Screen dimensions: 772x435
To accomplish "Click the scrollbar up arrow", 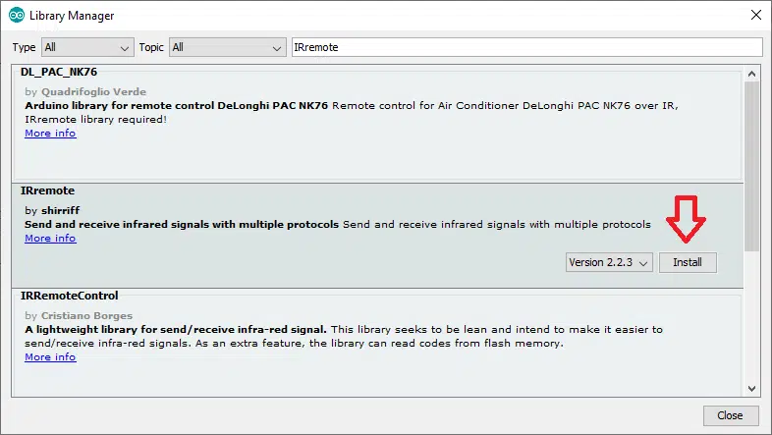I will click(751, 74).
